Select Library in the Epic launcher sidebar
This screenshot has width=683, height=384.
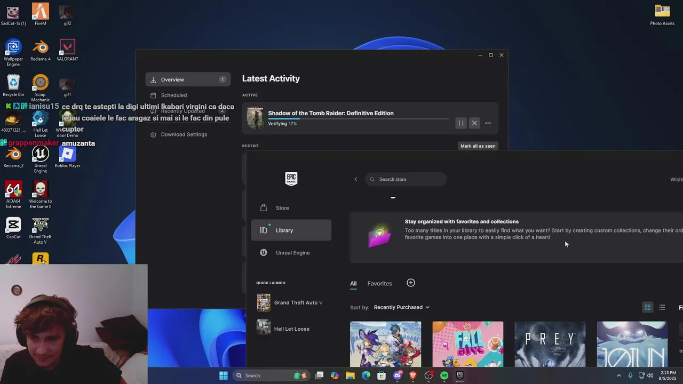tap(291, 230)
